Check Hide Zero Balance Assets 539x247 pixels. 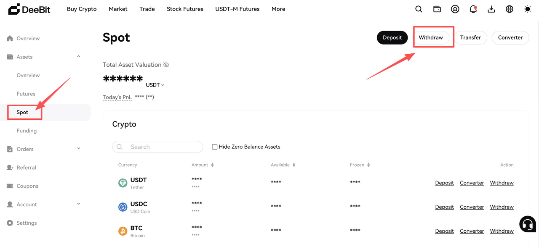[214, 147]
